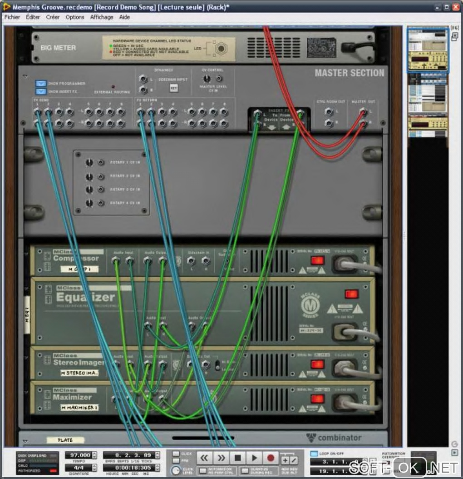The image size is (463, 479).
Task: Click the Equalizer red power switch
Action: (x=351, y=294)
